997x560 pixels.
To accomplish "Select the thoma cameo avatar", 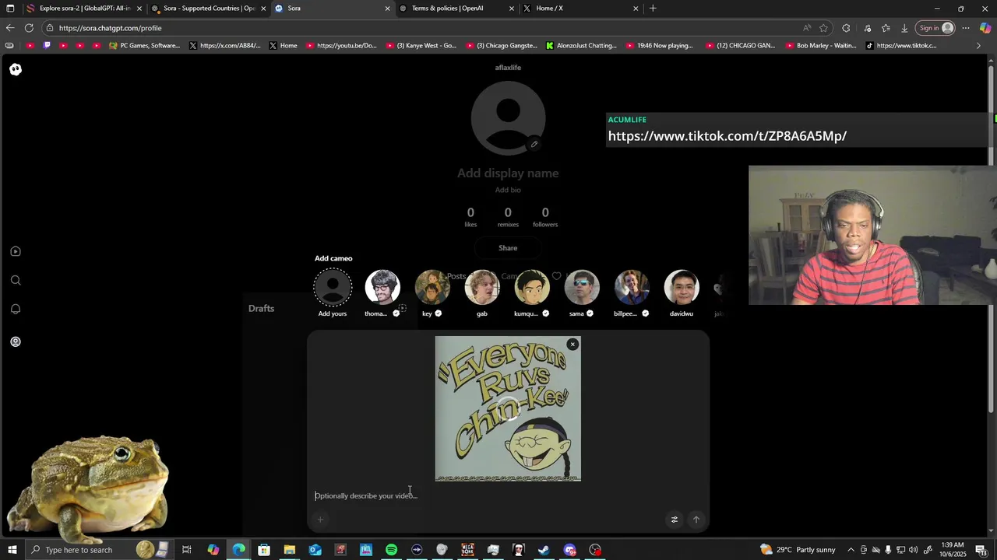I will [382, 288].
